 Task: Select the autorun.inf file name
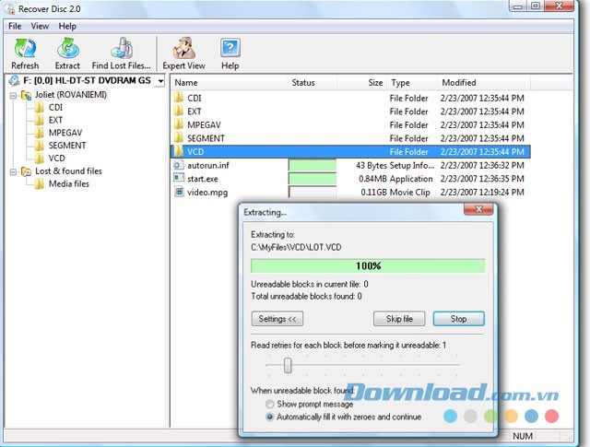(x=208, y=165)
